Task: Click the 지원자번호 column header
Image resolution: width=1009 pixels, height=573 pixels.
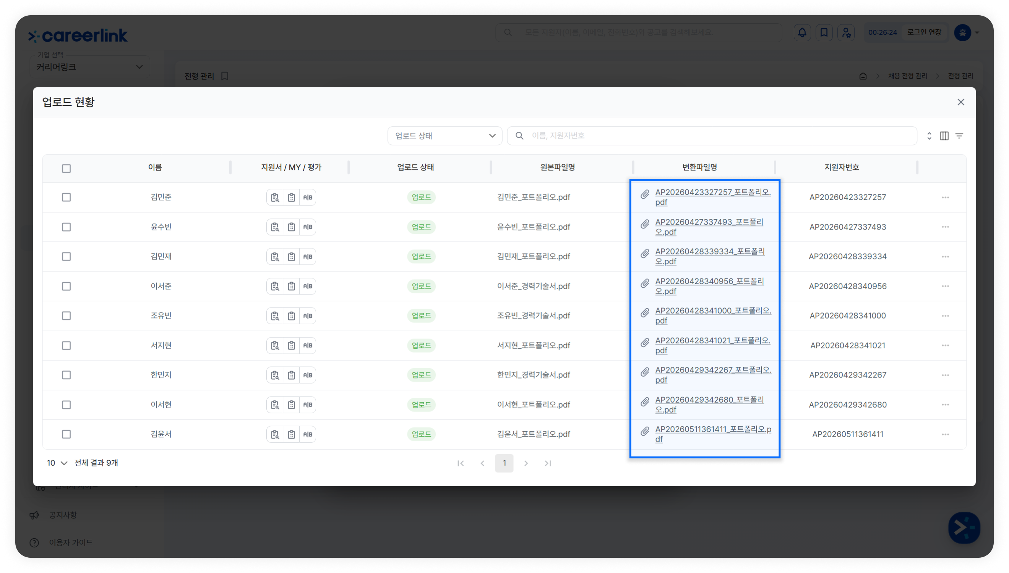Action: [842, 167]
